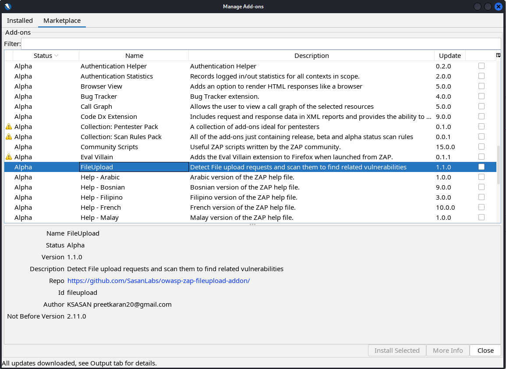The height and width of the screenshot is (369, 506).
Task: Switch to the Marketplace tab
Action: click(62, 20)
